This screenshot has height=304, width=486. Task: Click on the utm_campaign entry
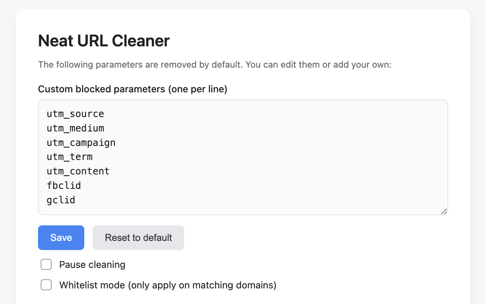pos(81,143)
